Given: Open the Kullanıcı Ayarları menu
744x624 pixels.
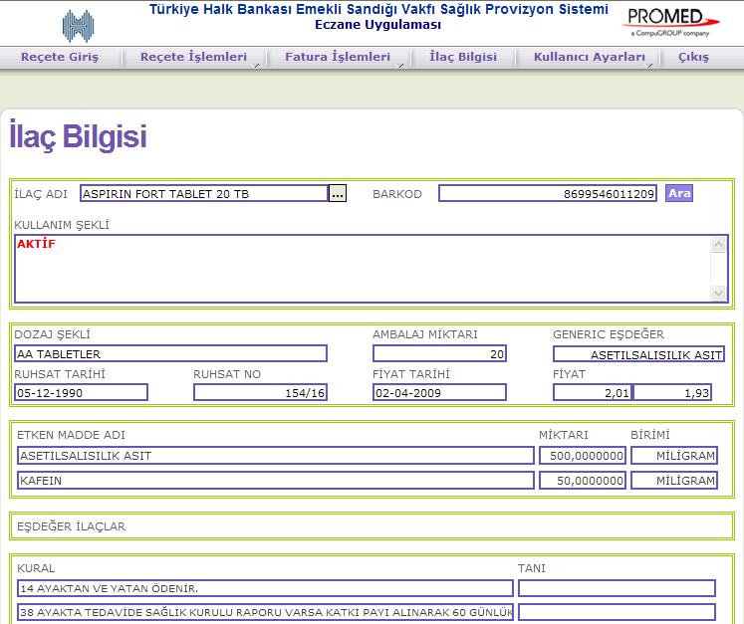Looking at the screenshot, I should point(590,57).
